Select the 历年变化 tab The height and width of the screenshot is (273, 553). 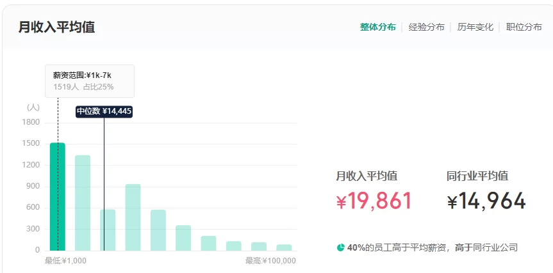point(475,27)
